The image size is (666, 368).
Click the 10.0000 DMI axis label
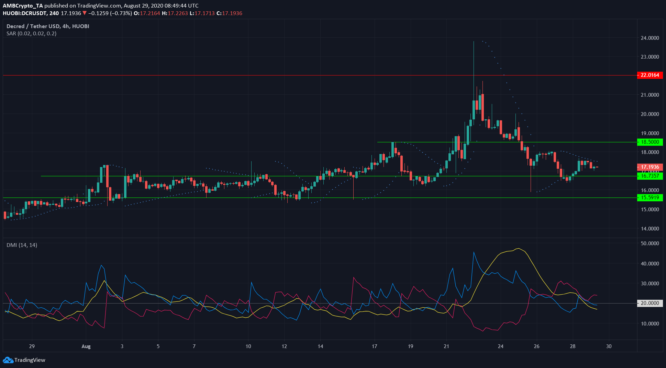click(x=650, y=324)
